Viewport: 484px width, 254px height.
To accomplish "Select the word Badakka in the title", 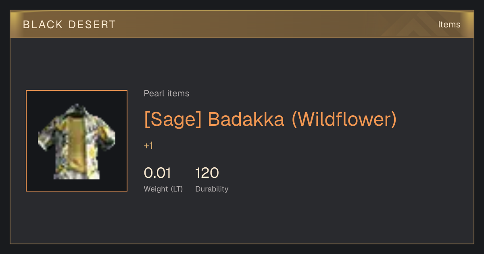I will click(246, 119).
